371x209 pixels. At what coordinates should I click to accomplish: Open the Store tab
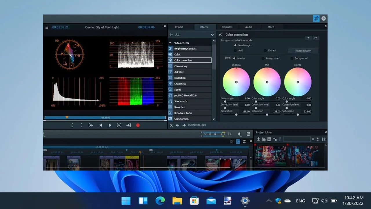tap(271, 27)
